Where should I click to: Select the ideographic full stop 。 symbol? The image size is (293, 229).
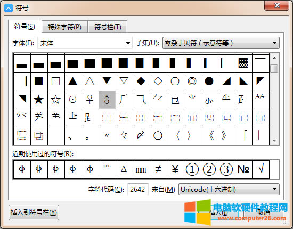click(89, 136)
